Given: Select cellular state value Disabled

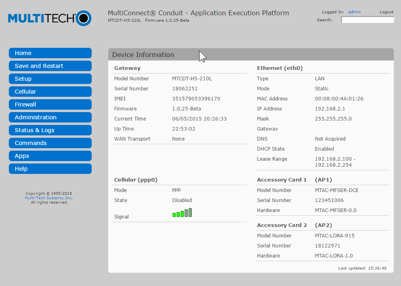Looking at the screenshot, I should [182, 200].
